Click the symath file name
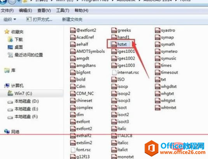Image resolution: width=208 pixels, height=159 pixels. coord(168,44)
